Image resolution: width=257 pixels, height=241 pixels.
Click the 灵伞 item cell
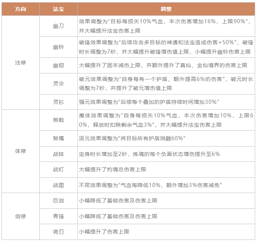coord(58,84)
